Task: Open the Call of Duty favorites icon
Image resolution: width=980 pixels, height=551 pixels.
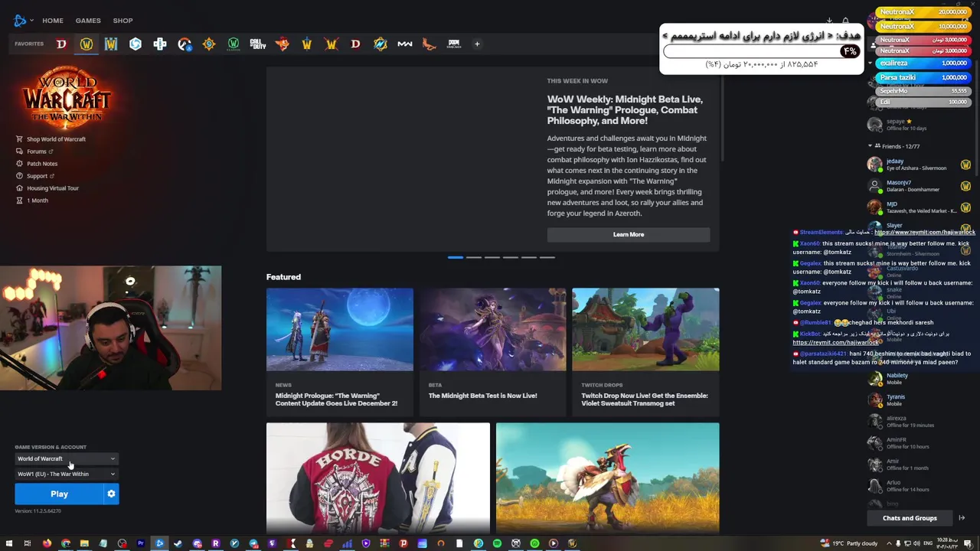Action: pos(258,44)
